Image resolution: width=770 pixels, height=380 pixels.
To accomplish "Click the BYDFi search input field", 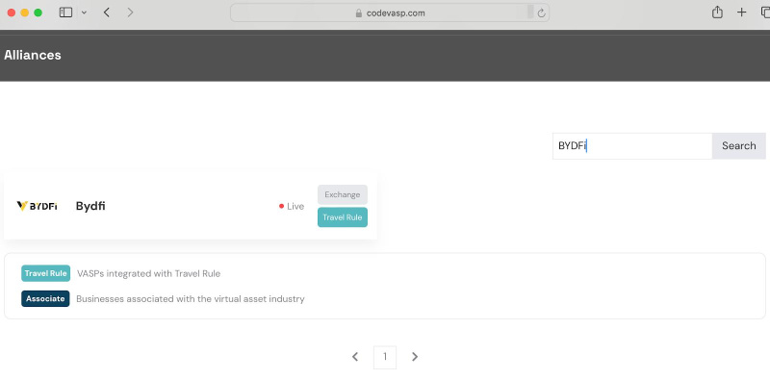I will point(632,146).
